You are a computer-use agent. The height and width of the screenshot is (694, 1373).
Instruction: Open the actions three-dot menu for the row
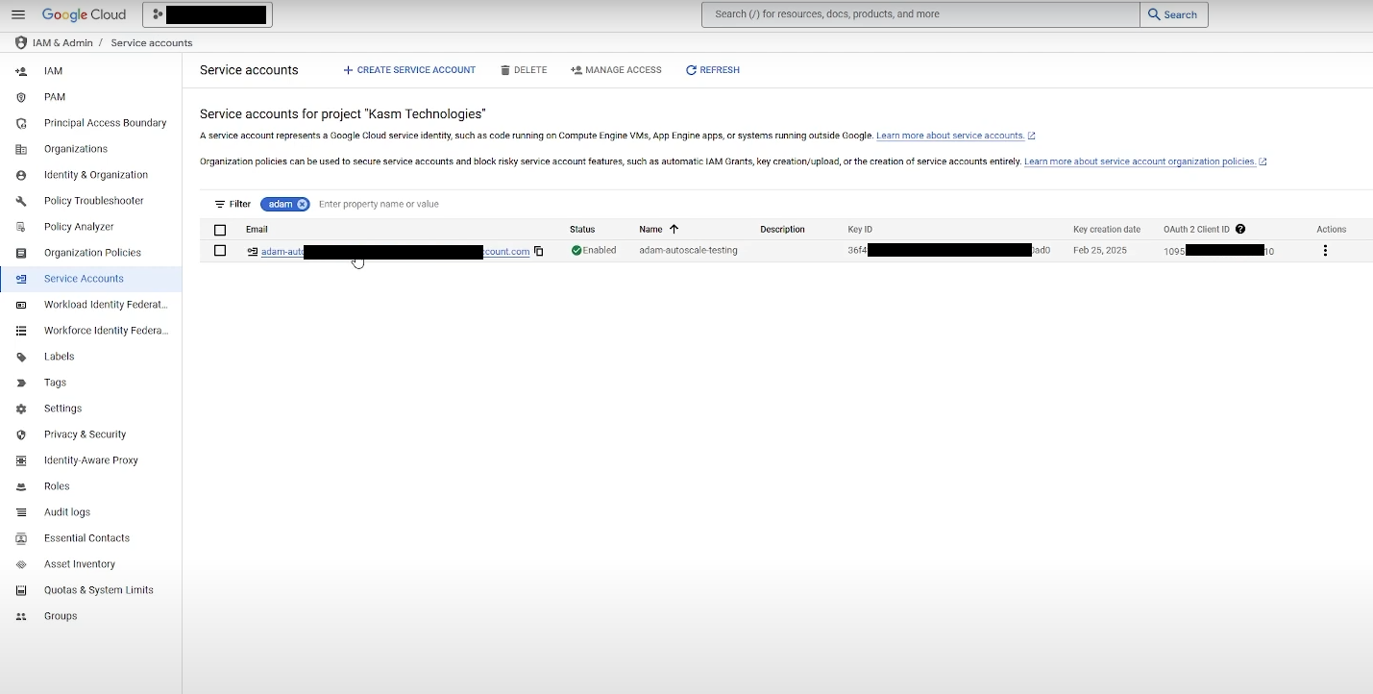1325,250
